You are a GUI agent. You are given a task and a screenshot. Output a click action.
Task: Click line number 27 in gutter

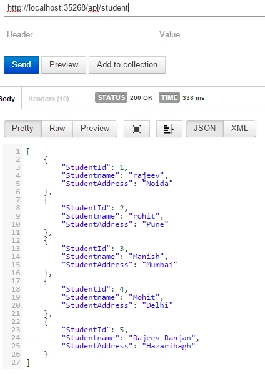pyautogui.click(x=16, y=362)
